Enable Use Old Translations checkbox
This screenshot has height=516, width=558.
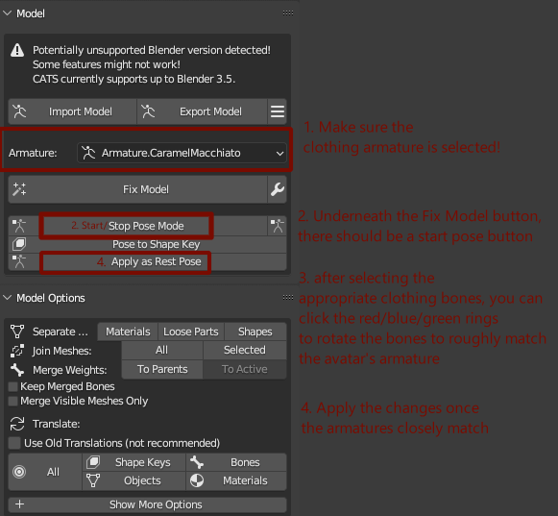(x=14, y=443)
